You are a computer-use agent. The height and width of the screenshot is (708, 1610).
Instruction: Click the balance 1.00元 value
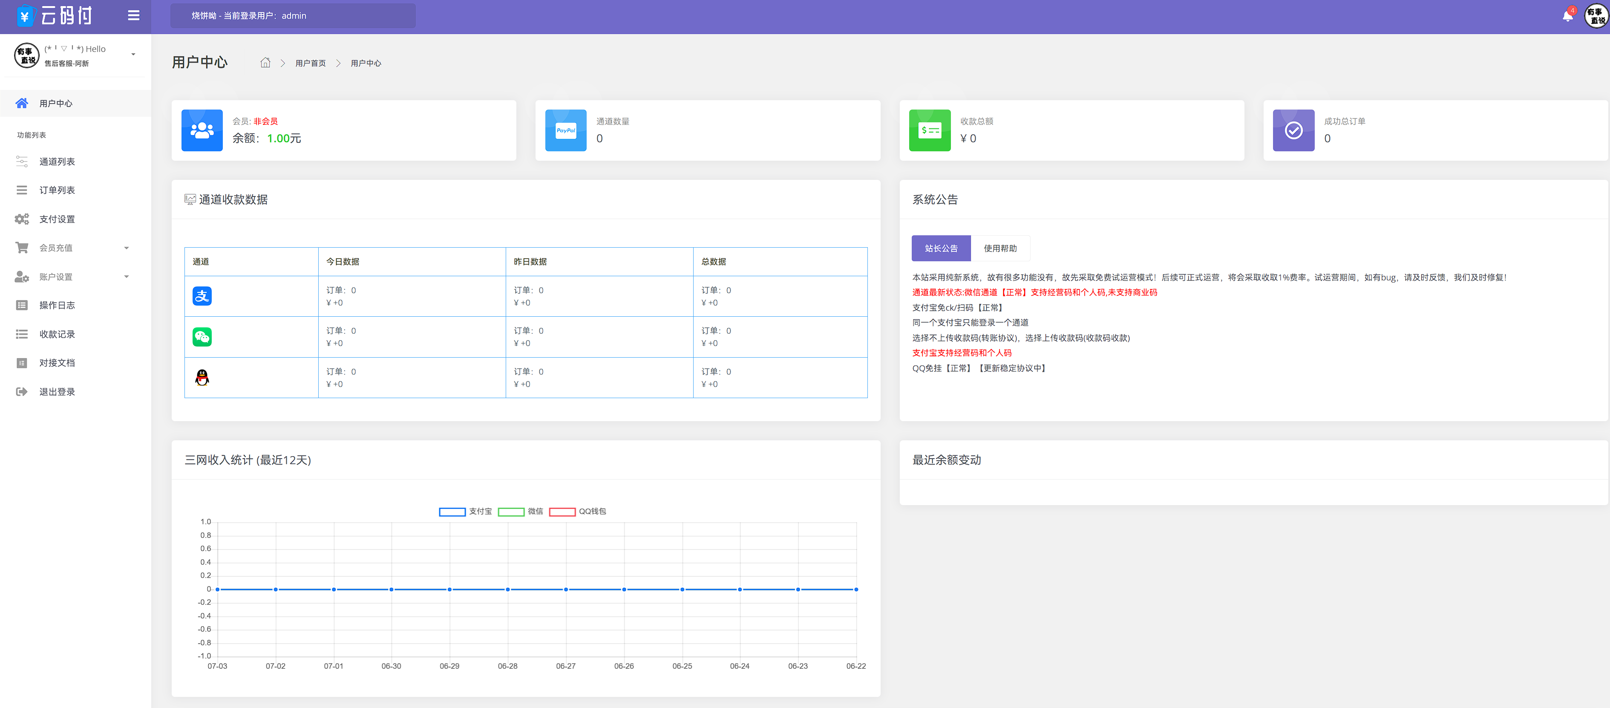(x=284, y=138)
